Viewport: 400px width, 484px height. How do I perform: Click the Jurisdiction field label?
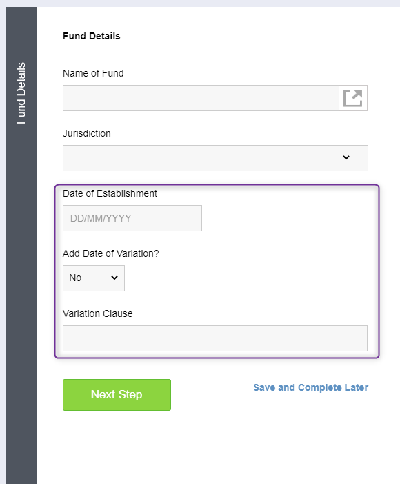pos(87,133)
